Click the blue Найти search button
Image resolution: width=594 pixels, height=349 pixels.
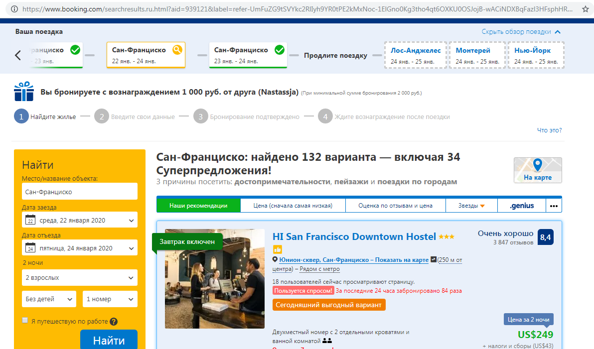click(109, 340)
